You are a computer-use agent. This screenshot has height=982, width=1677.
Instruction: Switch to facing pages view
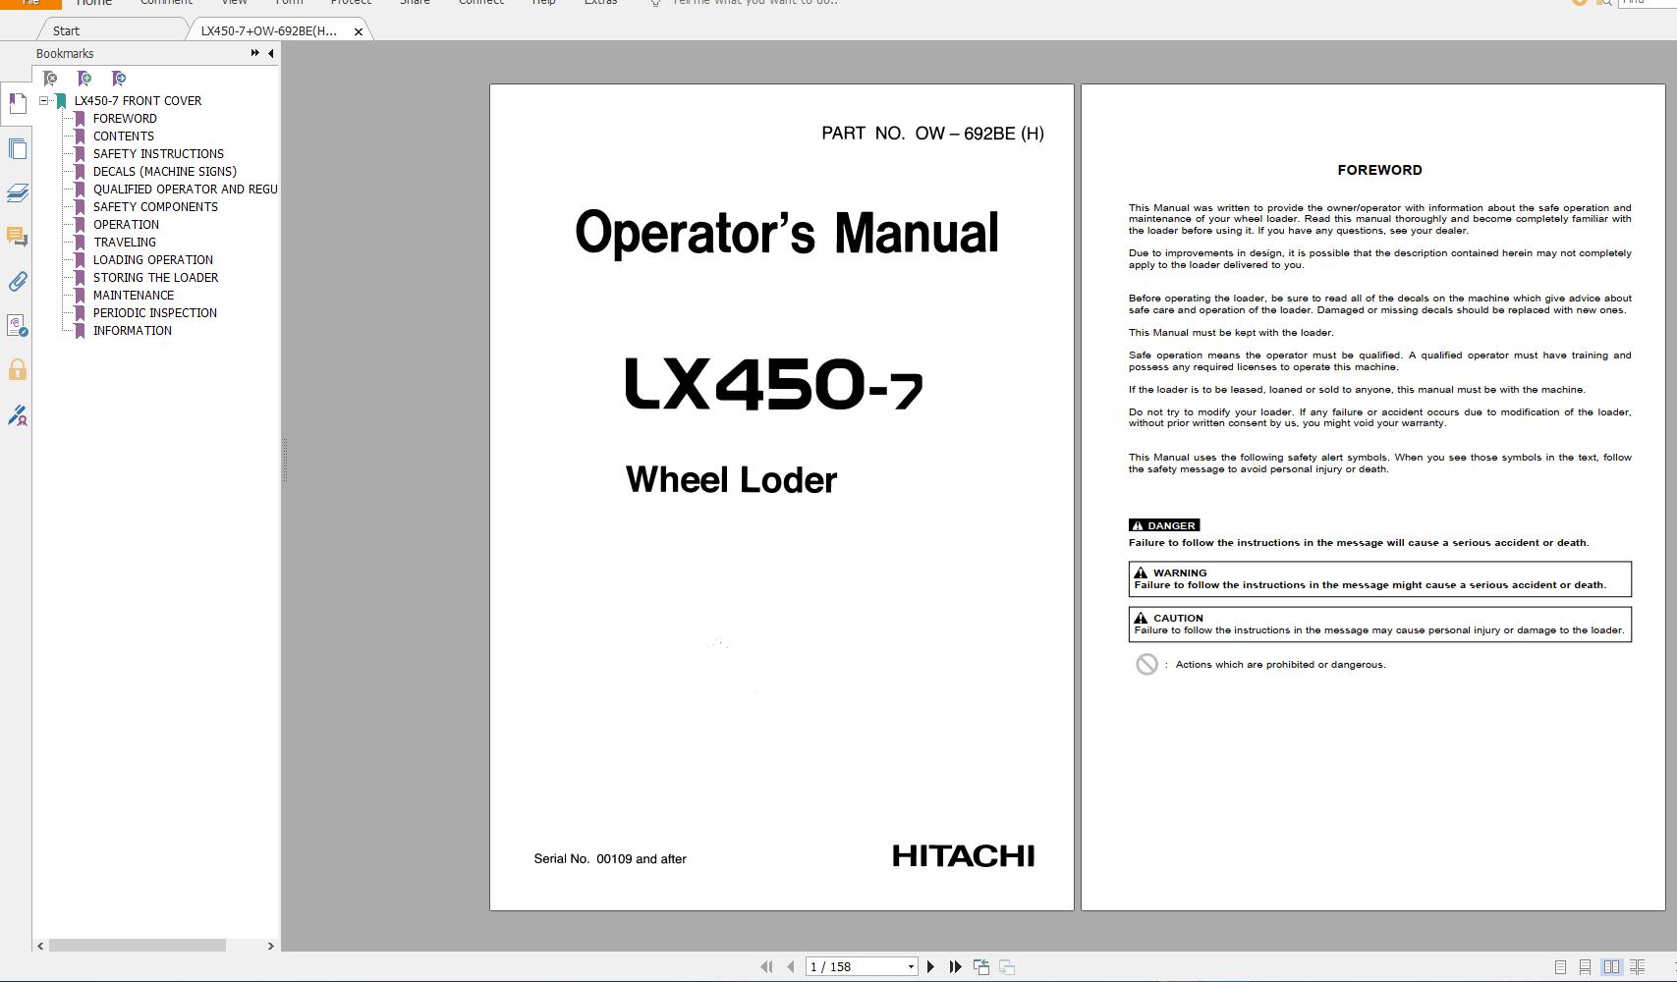coord(1611,967)
